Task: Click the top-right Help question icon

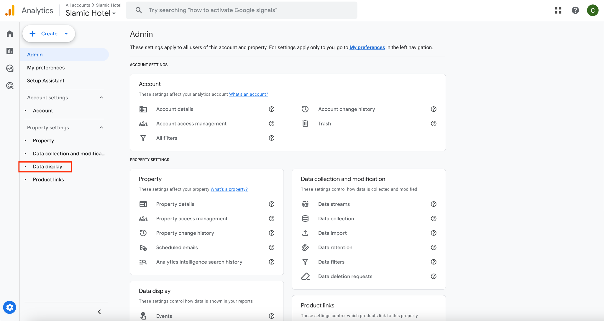Action: pyautogui.click(x=575, y=10)
